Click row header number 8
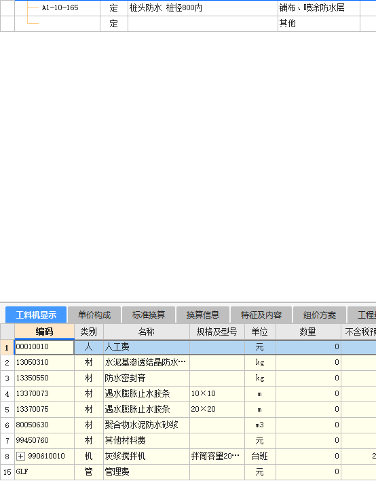The image size is (376, 500). 7,457
